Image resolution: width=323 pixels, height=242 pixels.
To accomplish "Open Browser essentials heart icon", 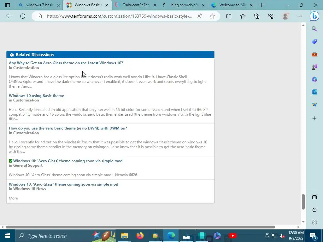I will (271, 16).
